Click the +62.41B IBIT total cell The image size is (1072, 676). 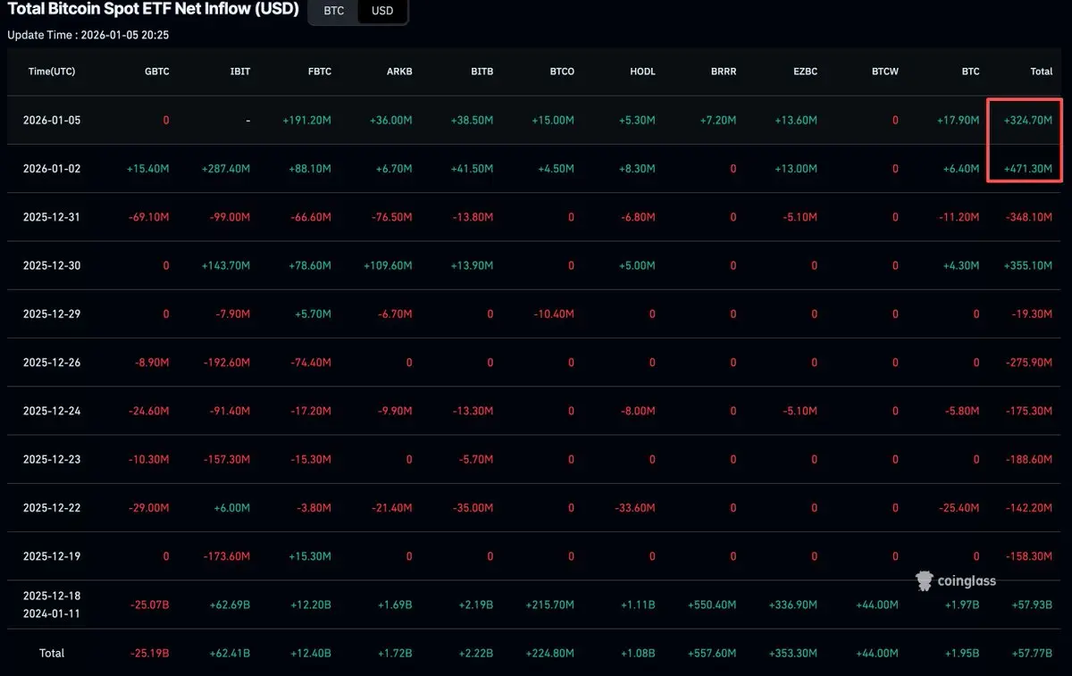pos(230,653)
